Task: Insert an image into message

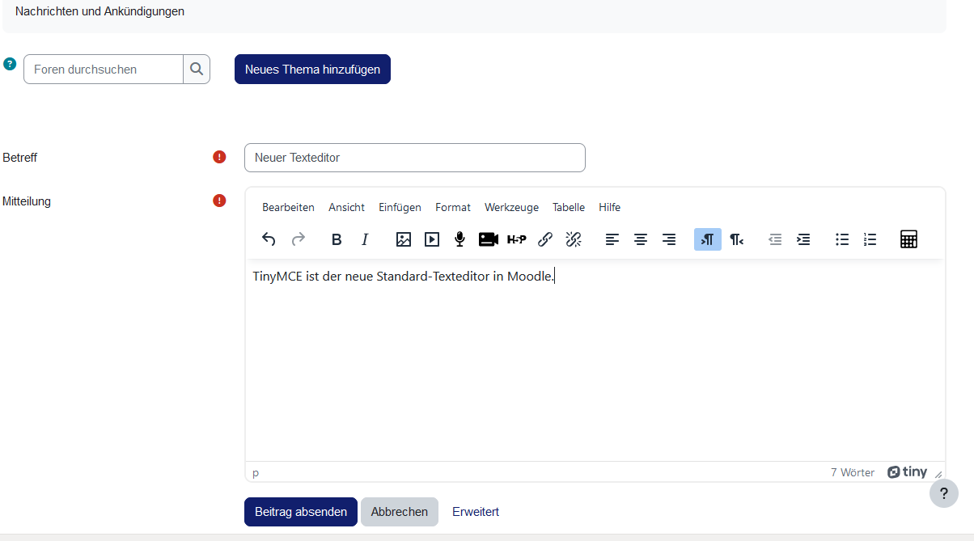Action: point(404,239)
